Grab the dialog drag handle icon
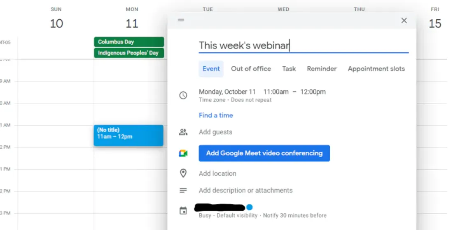Viewport: 453px width, 230px height. pyautogui.click(x=181, y=20)
